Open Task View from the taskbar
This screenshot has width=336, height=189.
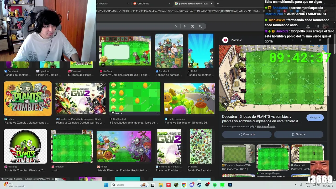click(x=153, y=185)
